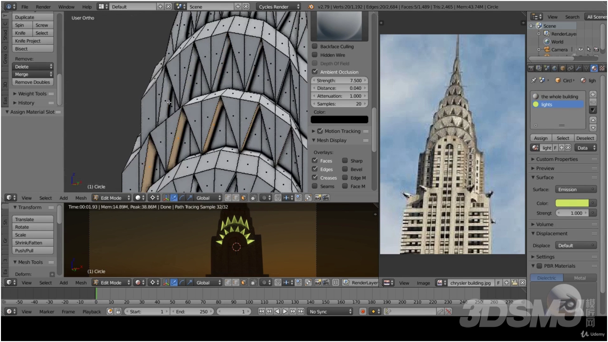The width and height of the screenshot is (608, 342).
Task: Open Cycles Render engine dropdown
Action: 279,7
